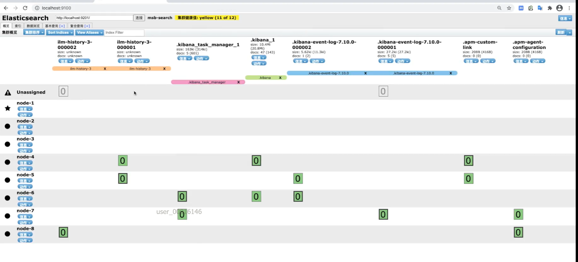Select node-6 shard 0 of .kibana_task_manager_1
The image size is (578, 262).
click(x=182, y=197)
